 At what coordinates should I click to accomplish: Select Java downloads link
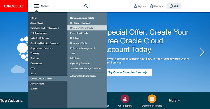[x=73, y=53]
